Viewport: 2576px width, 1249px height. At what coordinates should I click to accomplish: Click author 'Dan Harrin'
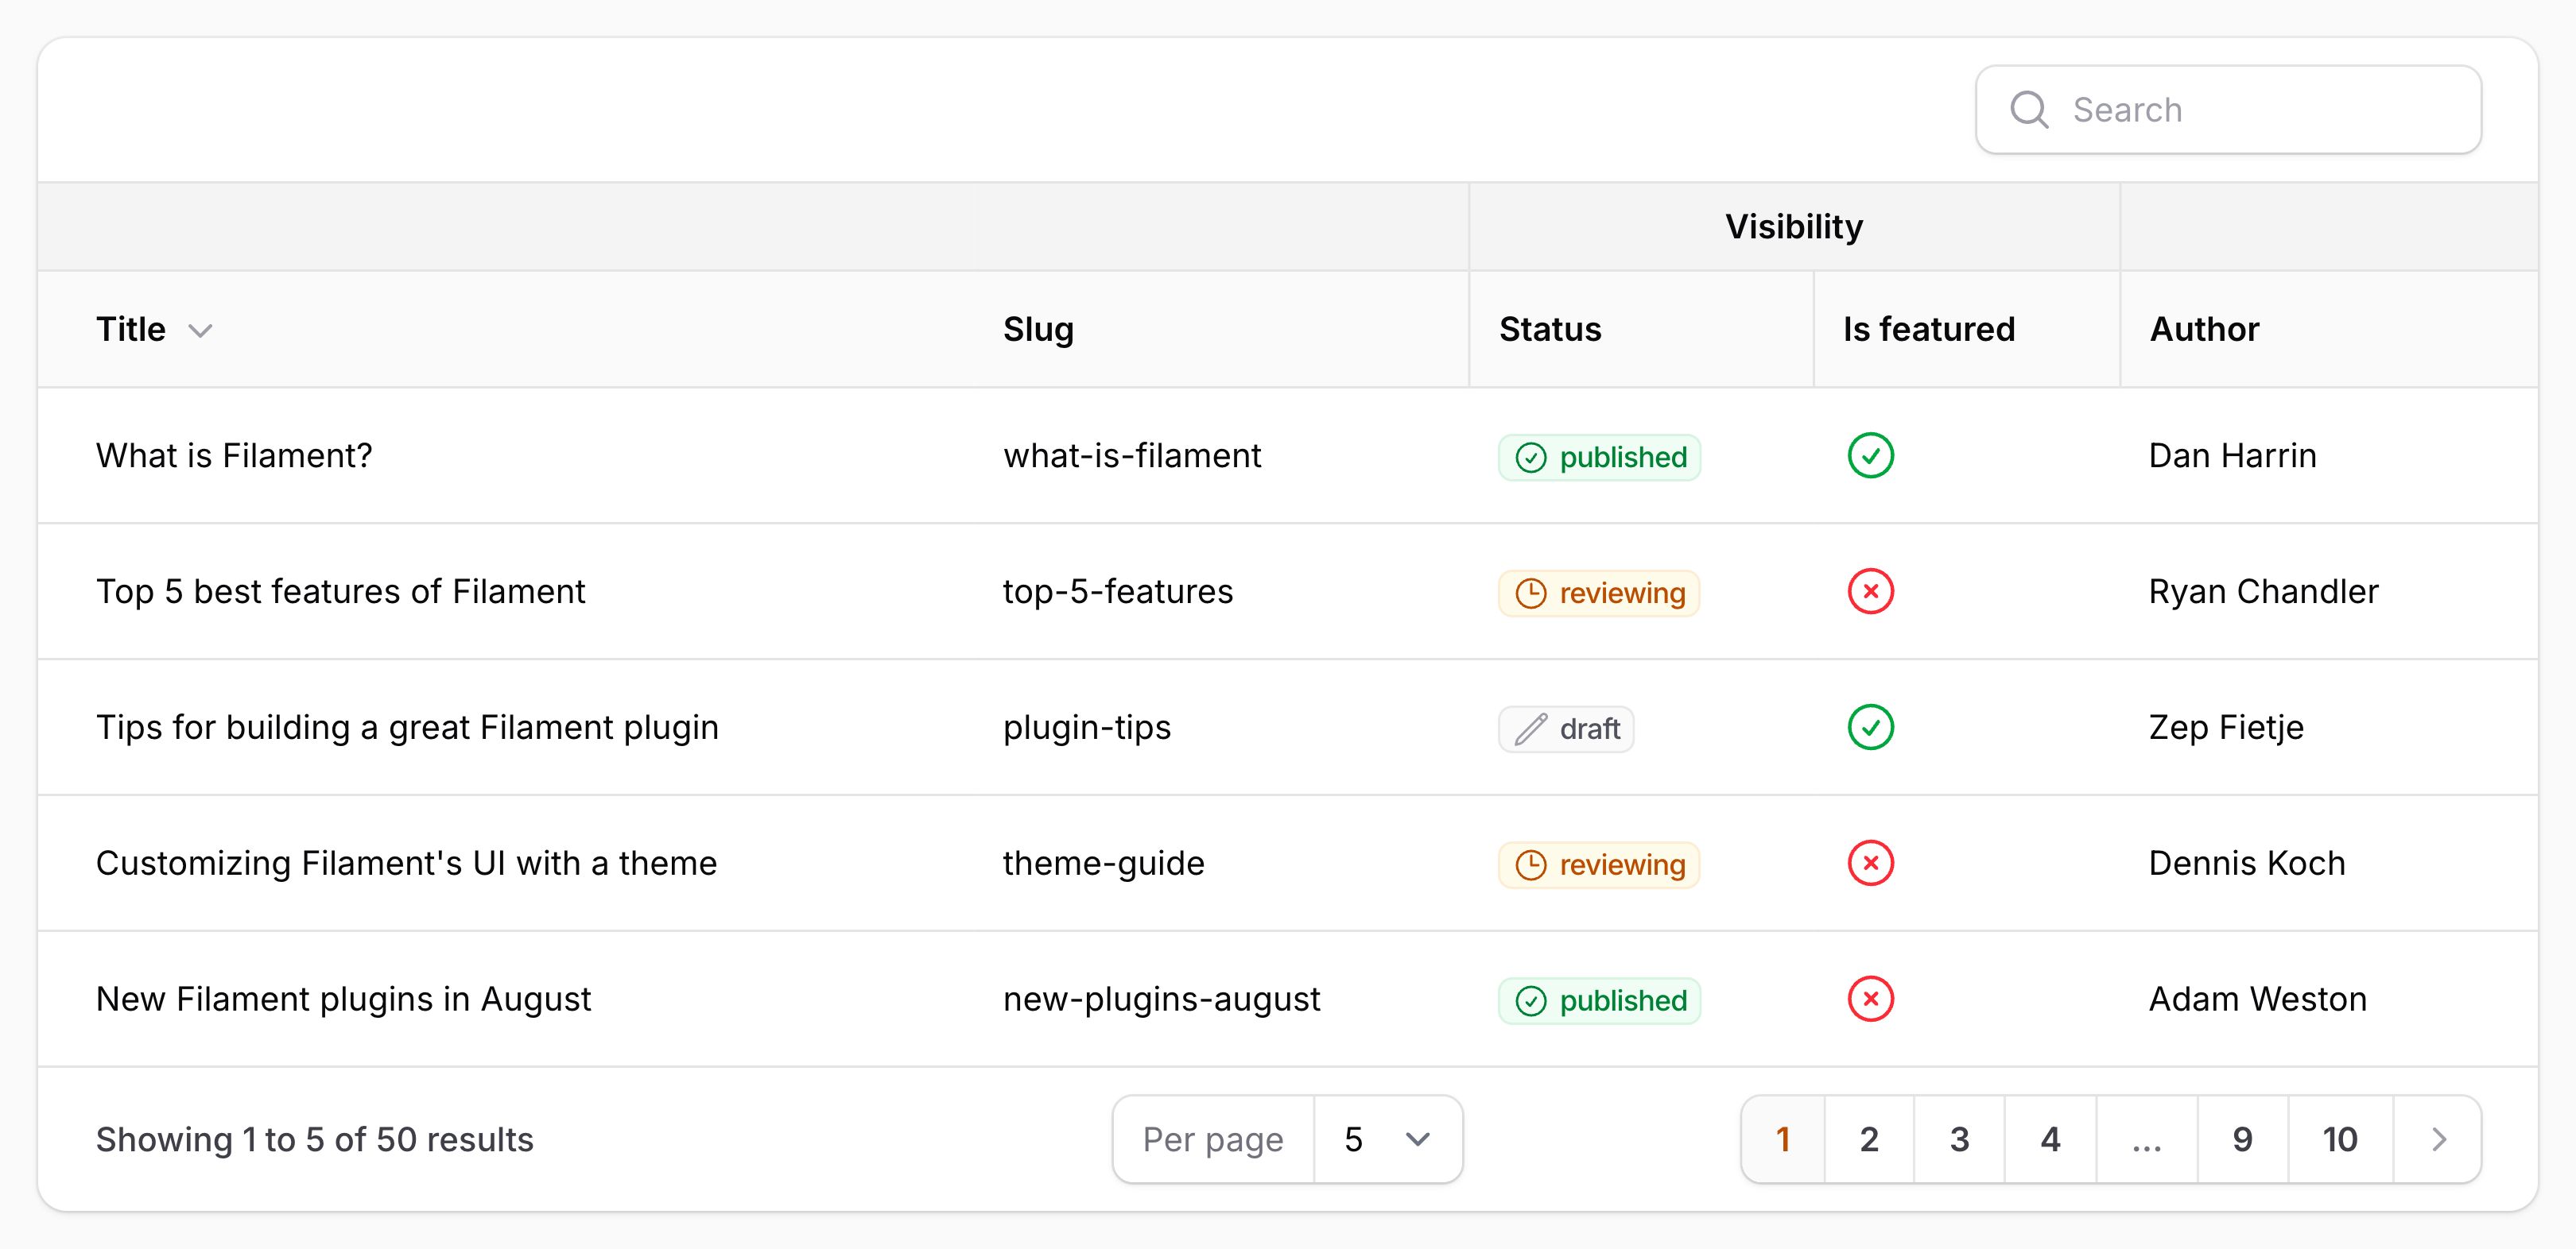pyautogui.click(x=2232, y=455)
